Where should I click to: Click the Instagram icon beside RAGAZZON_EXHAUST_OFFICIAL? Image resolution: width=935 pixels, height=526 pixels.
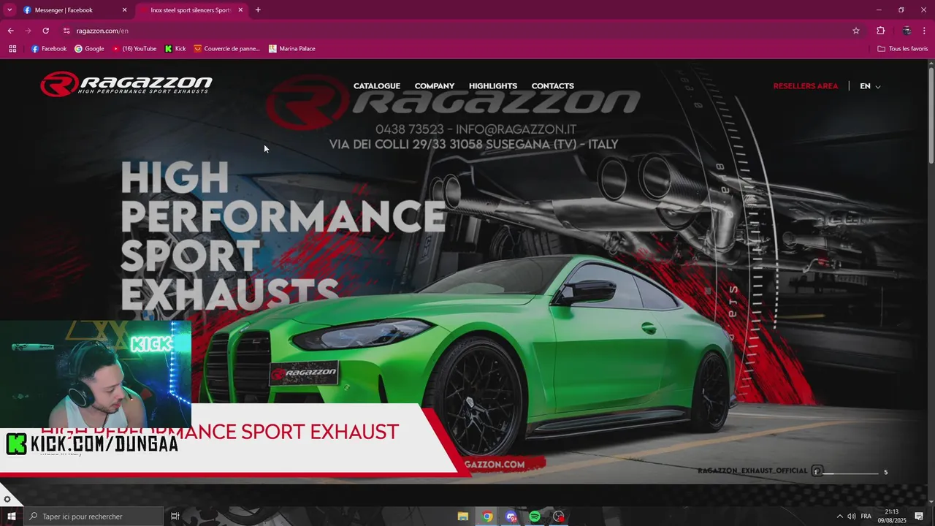pos(817,471)
